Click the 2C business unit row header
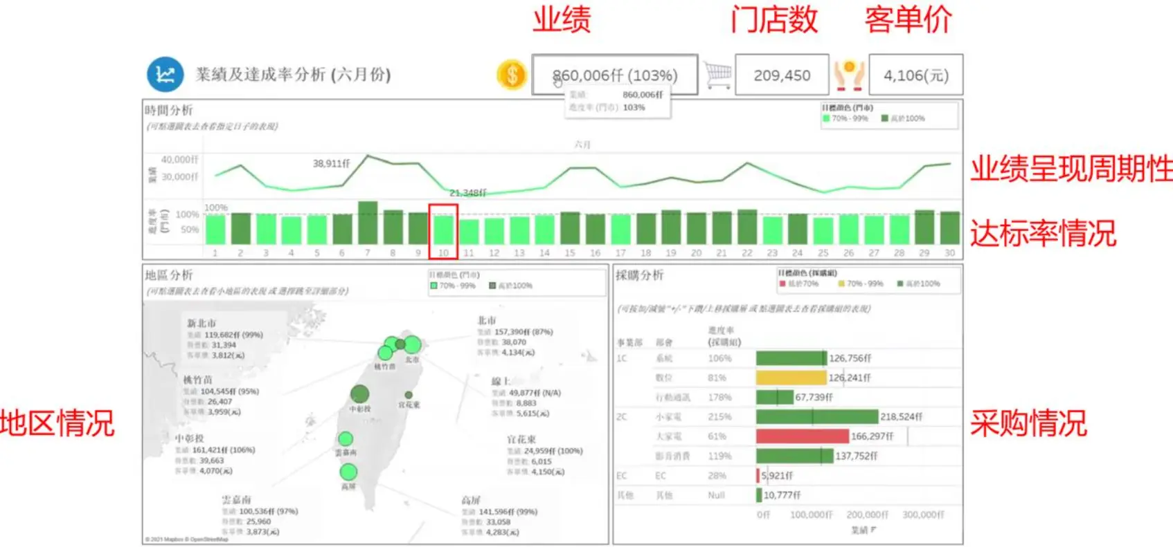This screenshot has width=1173, height=547. [622, 417]
